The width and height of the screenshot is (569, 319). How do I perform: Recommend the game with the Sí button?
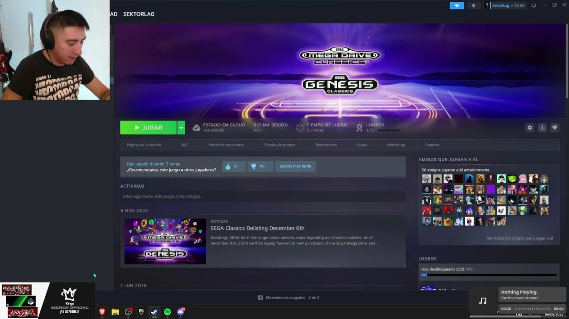[233, 167]
